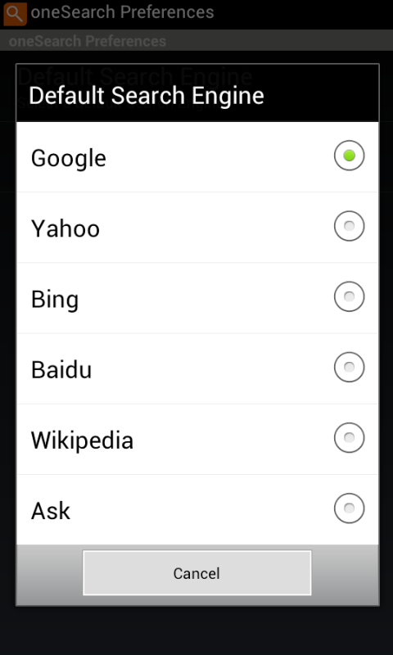Screen dimensions: 393x655
Task: Tap the gray footer beside the Cancel button
Action: click(x=49, y=575)
